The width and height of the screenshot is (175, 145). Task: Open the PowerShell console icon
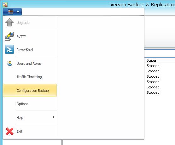[9, 49]
